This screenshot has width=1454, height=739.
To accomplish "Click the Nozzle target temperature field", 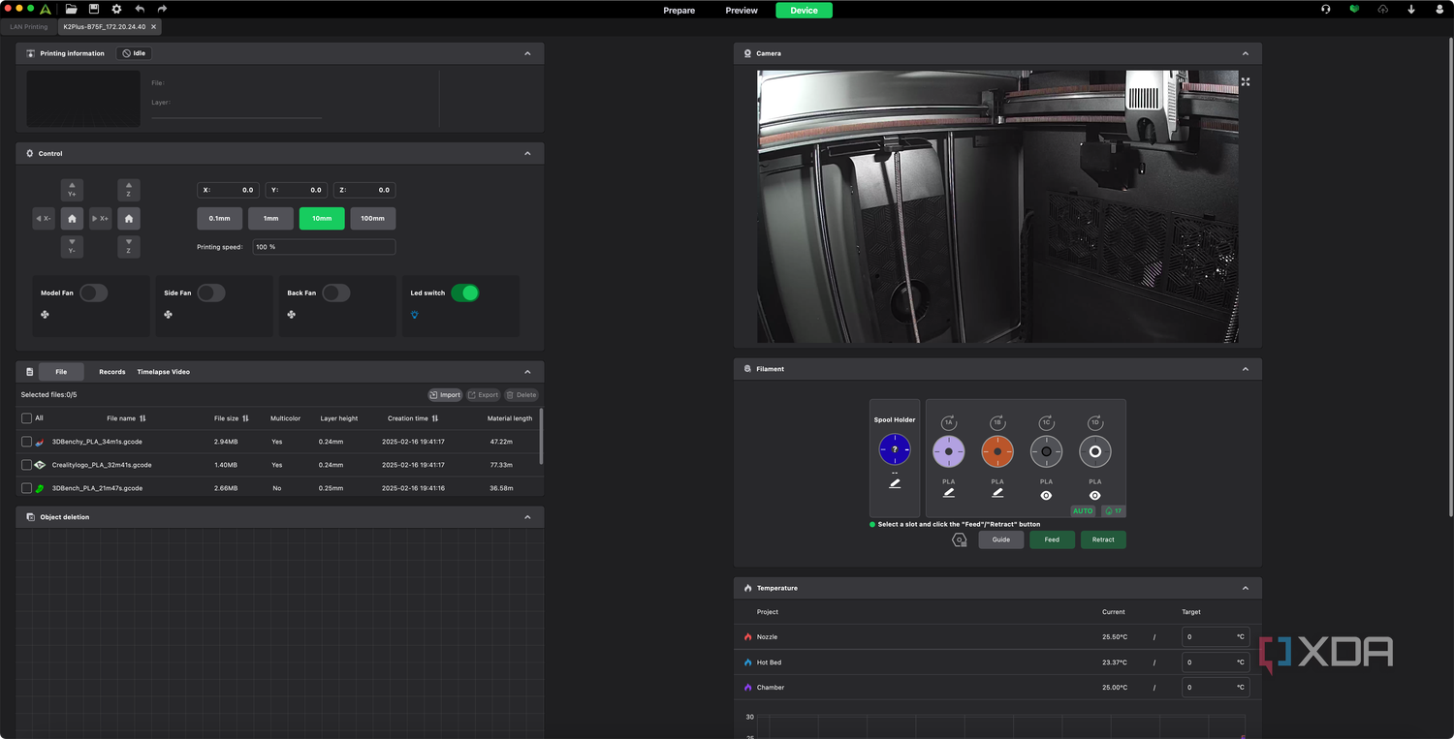I will (x=1216, y=637).
